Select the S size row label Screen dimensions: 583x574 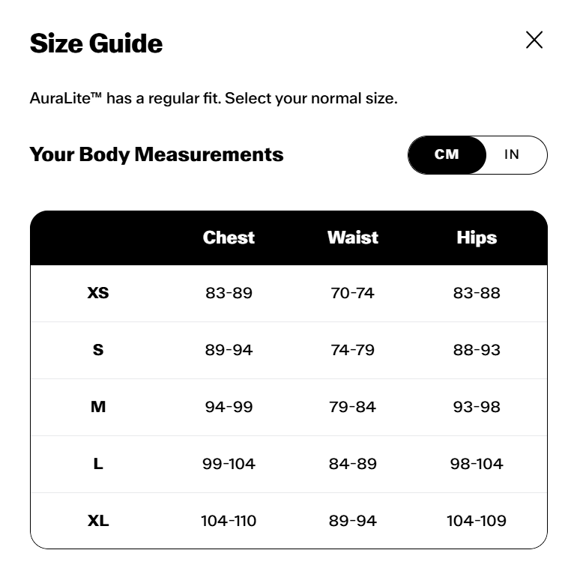tap(98, 350)
